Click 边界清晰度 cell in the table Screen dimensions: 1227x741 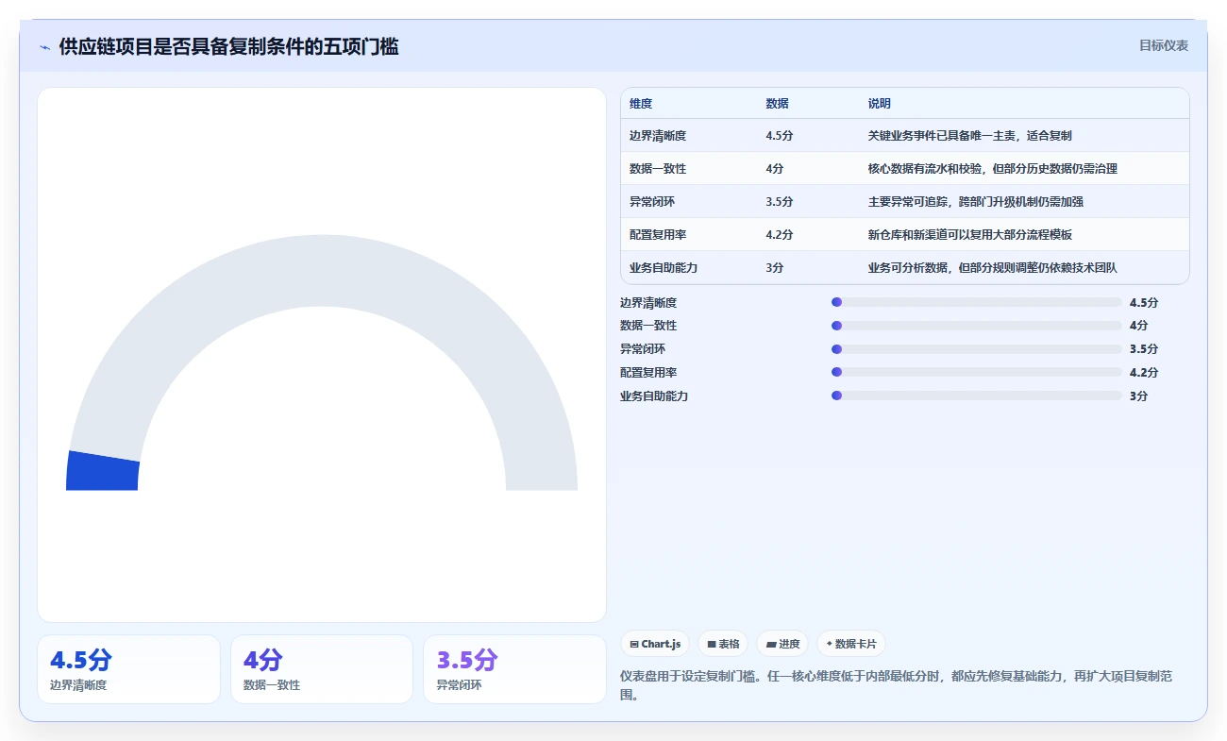(x=658, y=136)
